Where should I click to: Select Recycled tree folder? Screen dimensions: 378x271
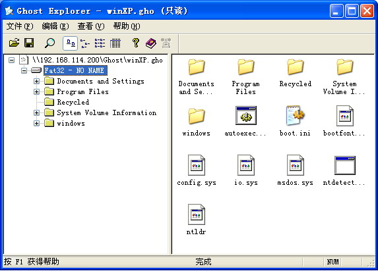pos(73,102)
